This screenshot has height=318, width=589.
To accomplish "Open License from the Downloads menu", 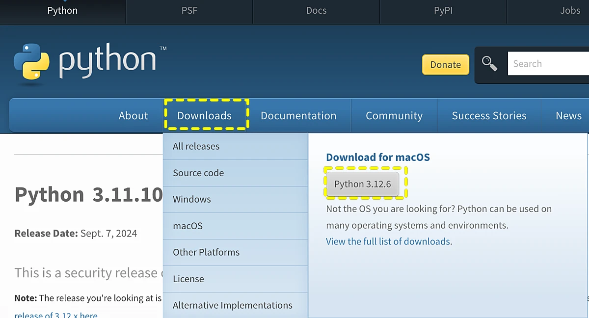I will pos(236,279).
